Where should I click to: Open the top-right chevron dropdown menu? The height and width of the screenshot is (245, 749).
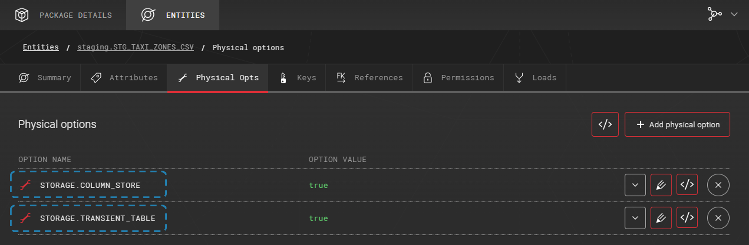click(734, 14)
